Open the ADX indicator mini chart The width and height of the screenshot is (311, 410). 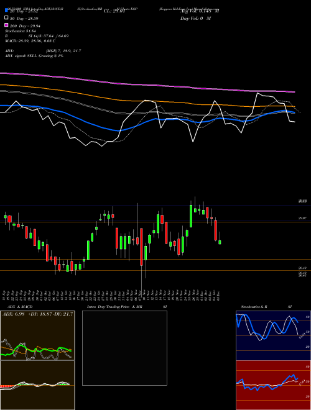(37, 335)
